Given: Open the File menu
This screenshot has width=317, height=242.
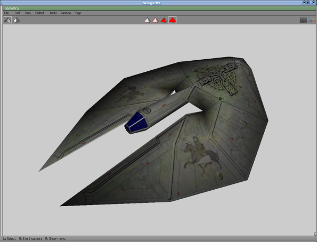Looking at the screenshot, I should [x=6, y=13].
